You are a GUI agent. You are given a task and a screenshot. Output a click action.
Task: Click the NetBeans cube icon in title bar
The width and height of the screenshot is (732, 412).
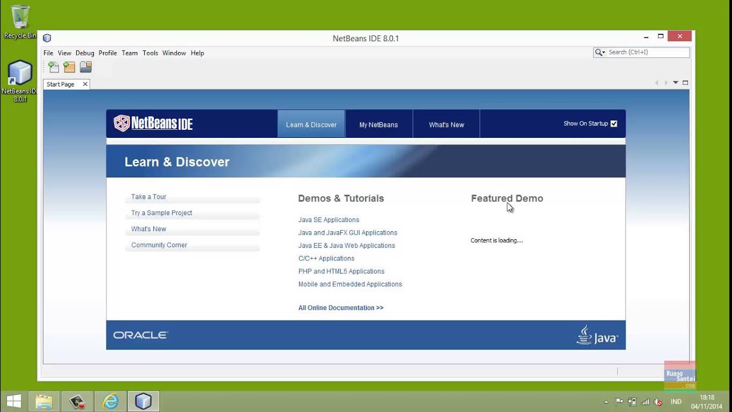(x=47, y=38)
